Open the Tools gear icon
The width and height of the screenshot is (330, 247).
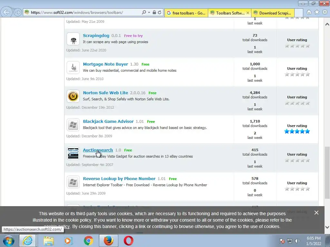pos(325,12)
